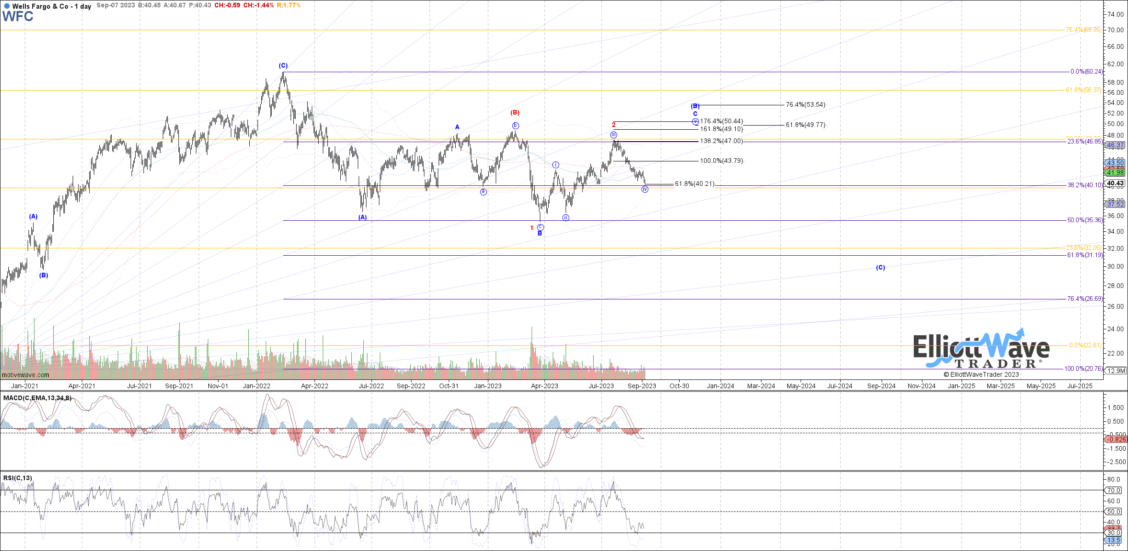This screenshot has width=1128, height=551.
Task: Select the (B) label at early 2021 low
Action: point(44,275)
